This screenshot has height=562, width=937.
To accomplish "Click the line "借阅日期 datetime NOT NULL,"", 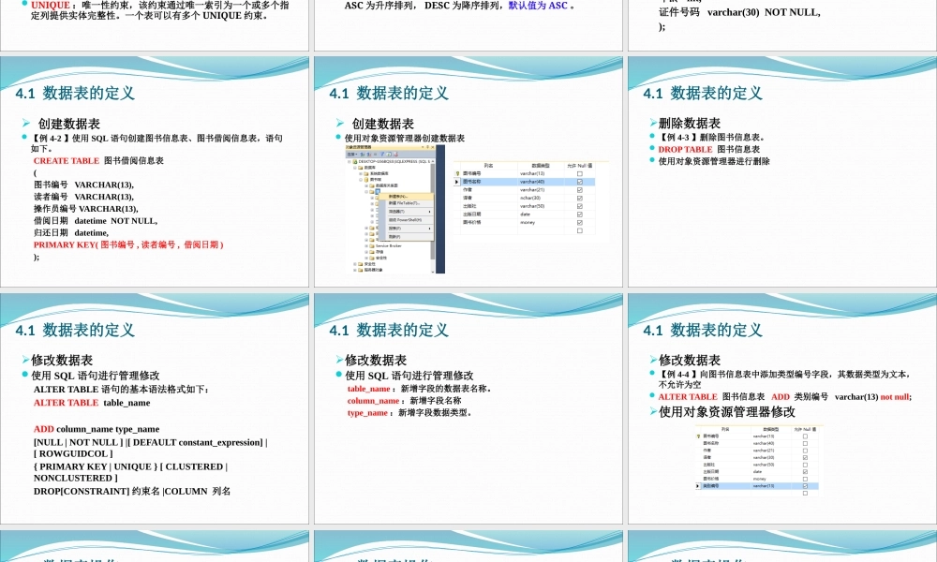I will tap(96, 221).
